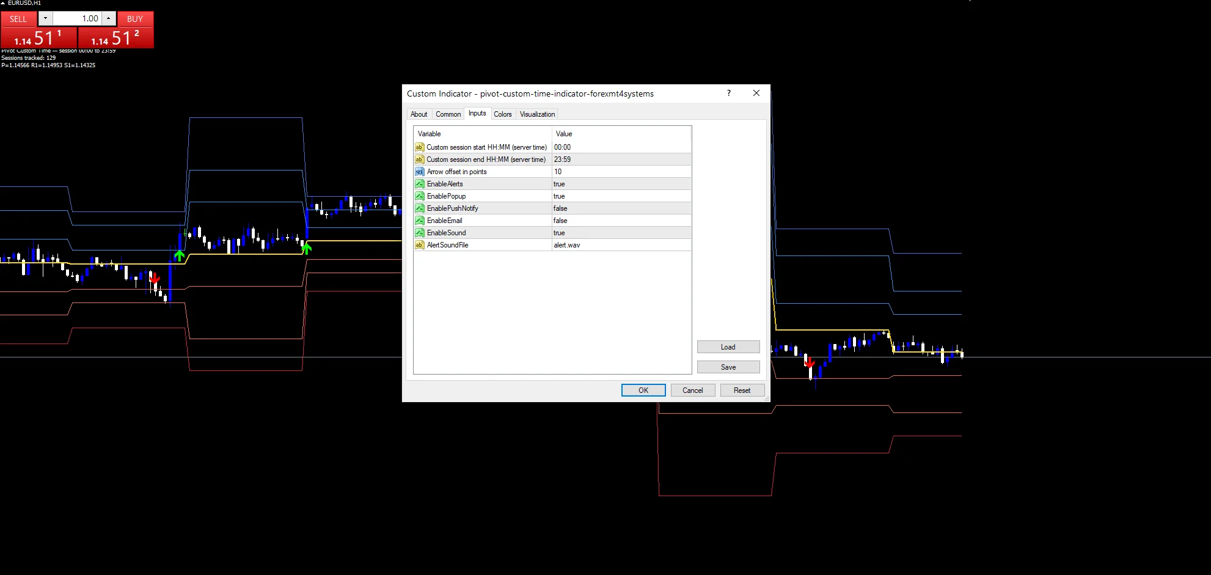Select the EnablePushNotify variable name
1211x575 pixels.
453,208
